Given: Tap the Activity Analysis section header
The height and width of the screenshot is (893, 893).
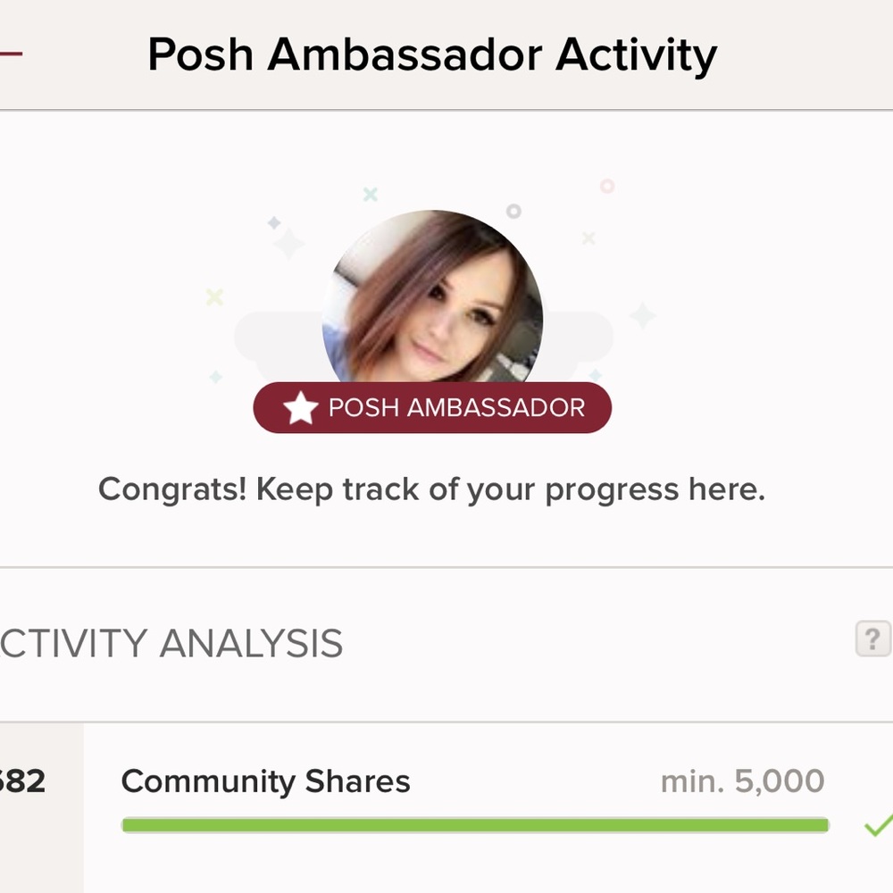Looking at the screenshot, I should (171, 643).
